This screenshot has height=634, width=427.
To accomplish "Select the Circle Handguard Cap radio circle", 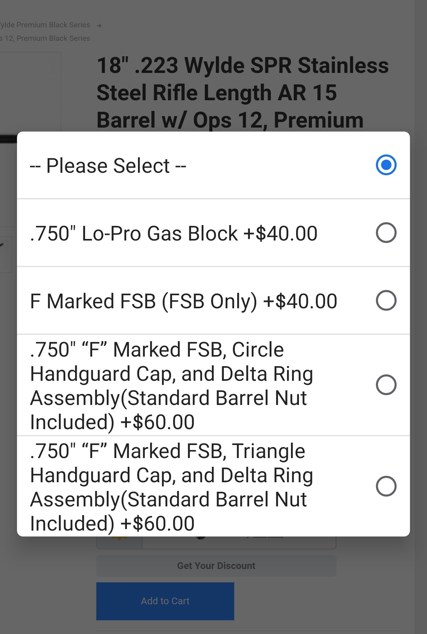I will coord(386,385).
